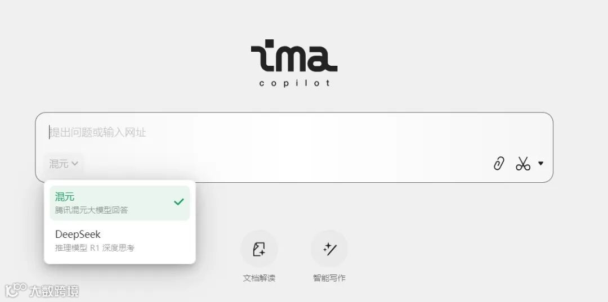Screen dimensions: 608x302
Task: Select 推理模型 R1 深度思考 description
Action: (95, 248)
